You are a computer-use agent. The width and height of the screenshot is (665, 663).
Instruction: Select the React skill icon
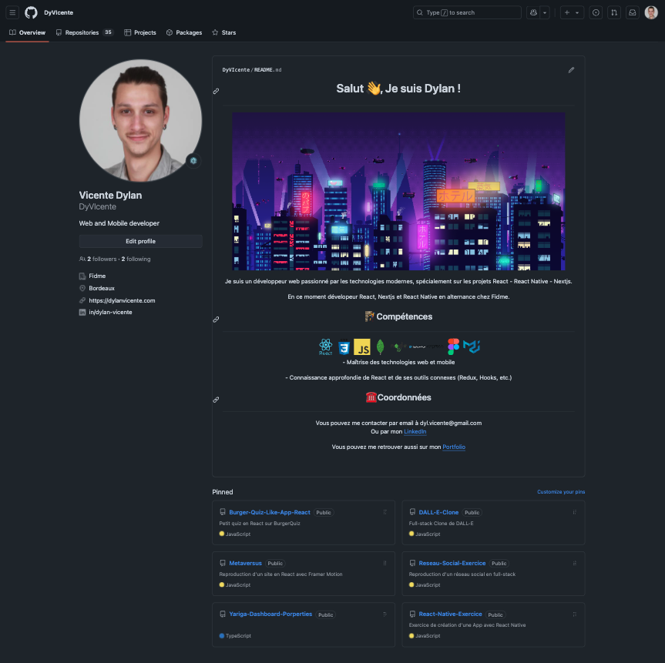[x=324, y=347]
